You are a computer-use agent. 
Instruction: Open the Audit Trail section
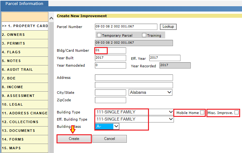click(x=24, y=69)
